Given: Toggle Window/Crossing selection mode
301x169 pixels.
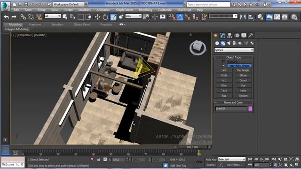Looking at the screenshot, I should click(x=88, y=17).
